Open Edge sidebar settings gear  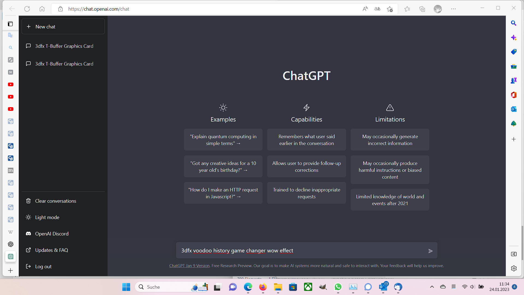tap(514, 269)
